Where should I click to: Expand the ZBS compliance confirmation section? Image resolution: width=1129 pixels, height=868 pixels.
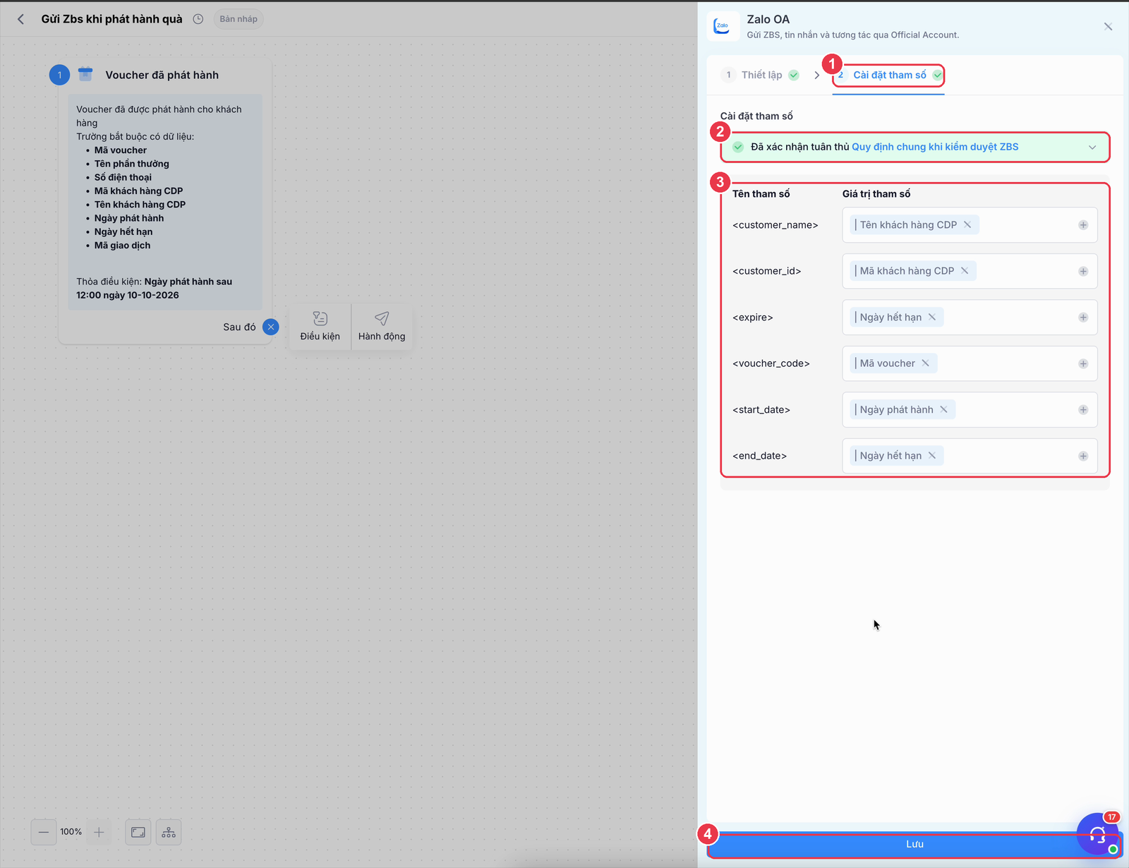(x=1092, y=147)
